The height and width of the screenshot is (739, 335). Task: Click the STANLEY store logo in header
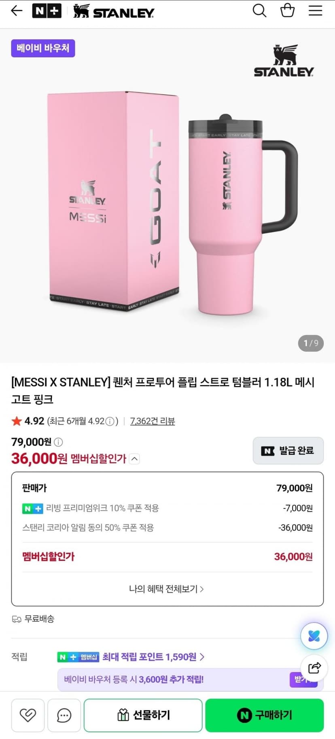pos(114,11)
